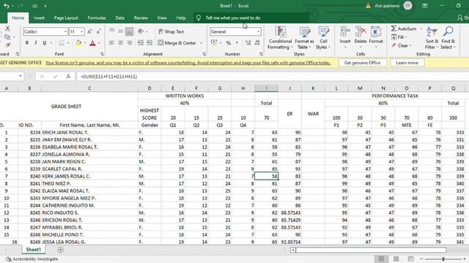Click the AutoSum sigma icon
469x263 pixels.
click(x=394, y=28)
